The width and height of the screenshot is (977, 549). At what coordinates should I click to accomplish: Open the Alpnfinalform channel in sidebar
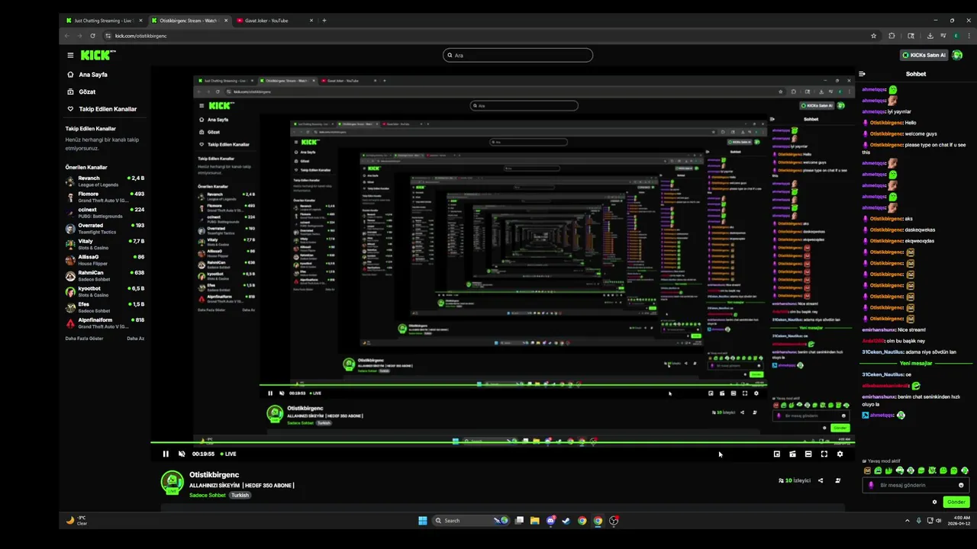click(105, 323)
